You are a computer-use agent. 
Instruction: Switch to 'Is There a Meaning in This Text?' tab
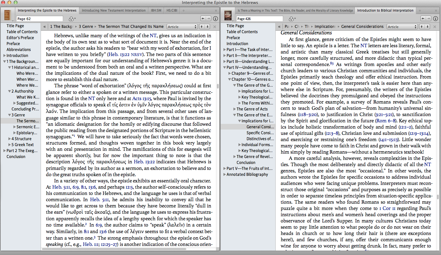[x=295, y=11]
